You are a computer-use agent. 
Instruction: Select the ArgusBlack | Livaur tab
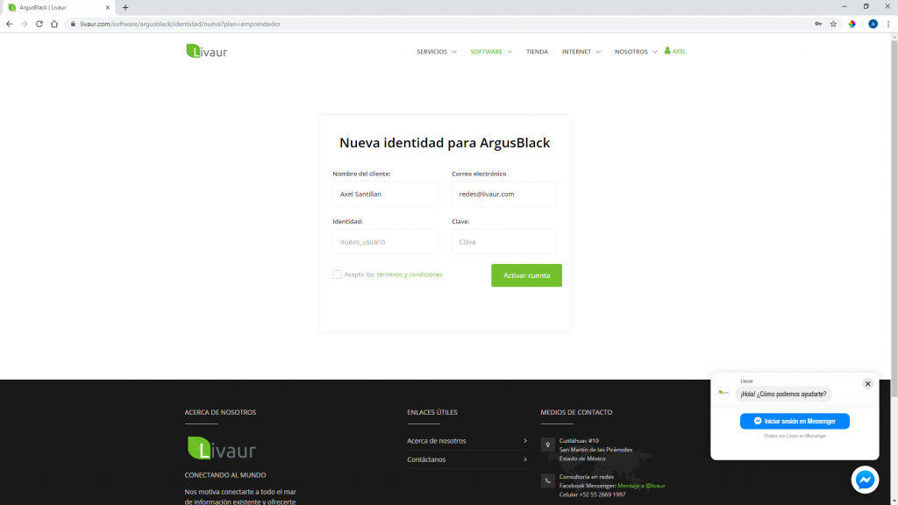click(57, 7)
